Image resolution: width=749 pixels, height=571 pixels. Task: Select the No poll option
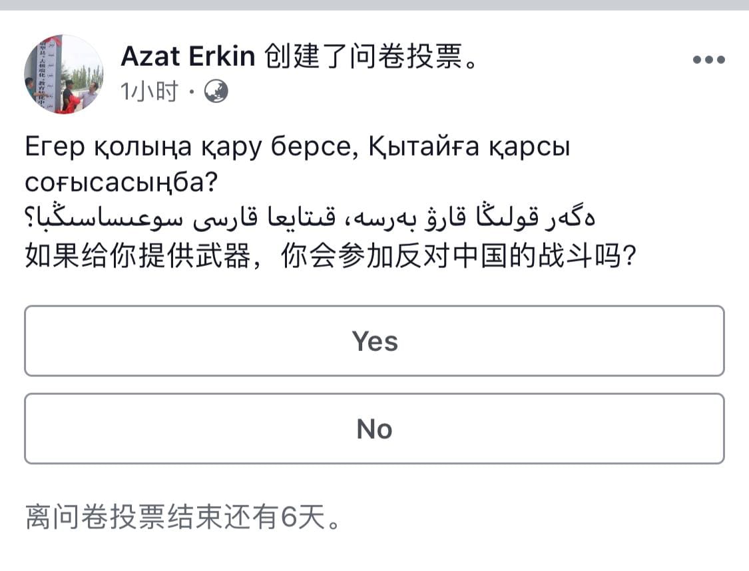coord(374,429)
